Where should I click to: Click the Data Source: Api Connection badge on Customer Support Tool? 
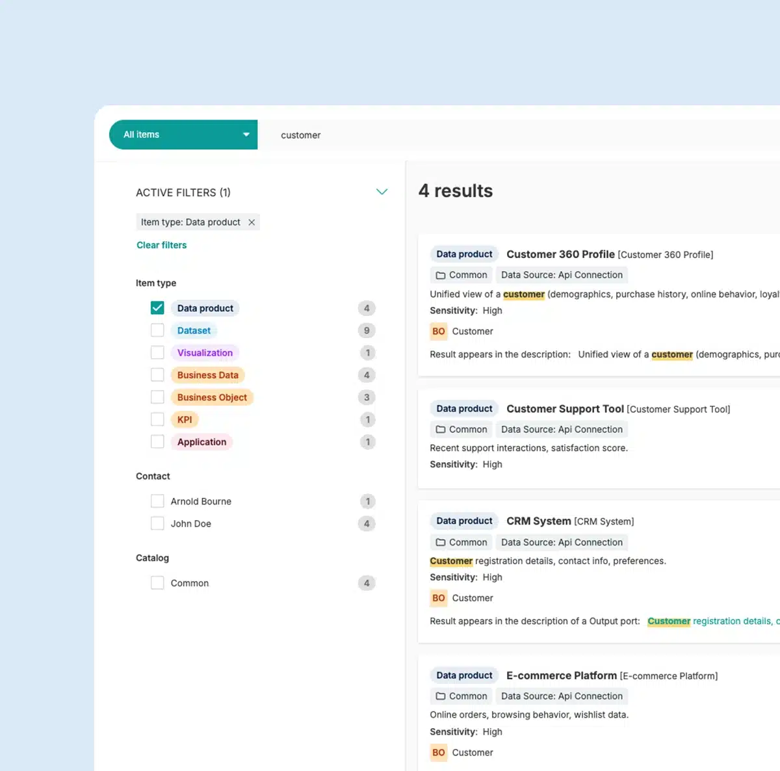coord(562,429)
